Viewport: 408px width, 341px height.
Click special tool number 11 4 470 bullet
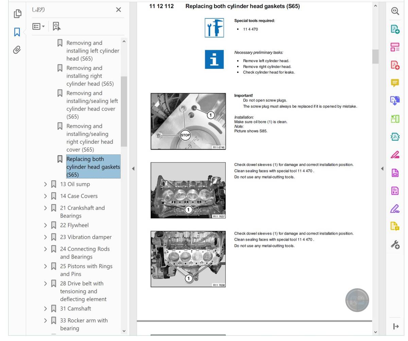click(x=250, y=29)
